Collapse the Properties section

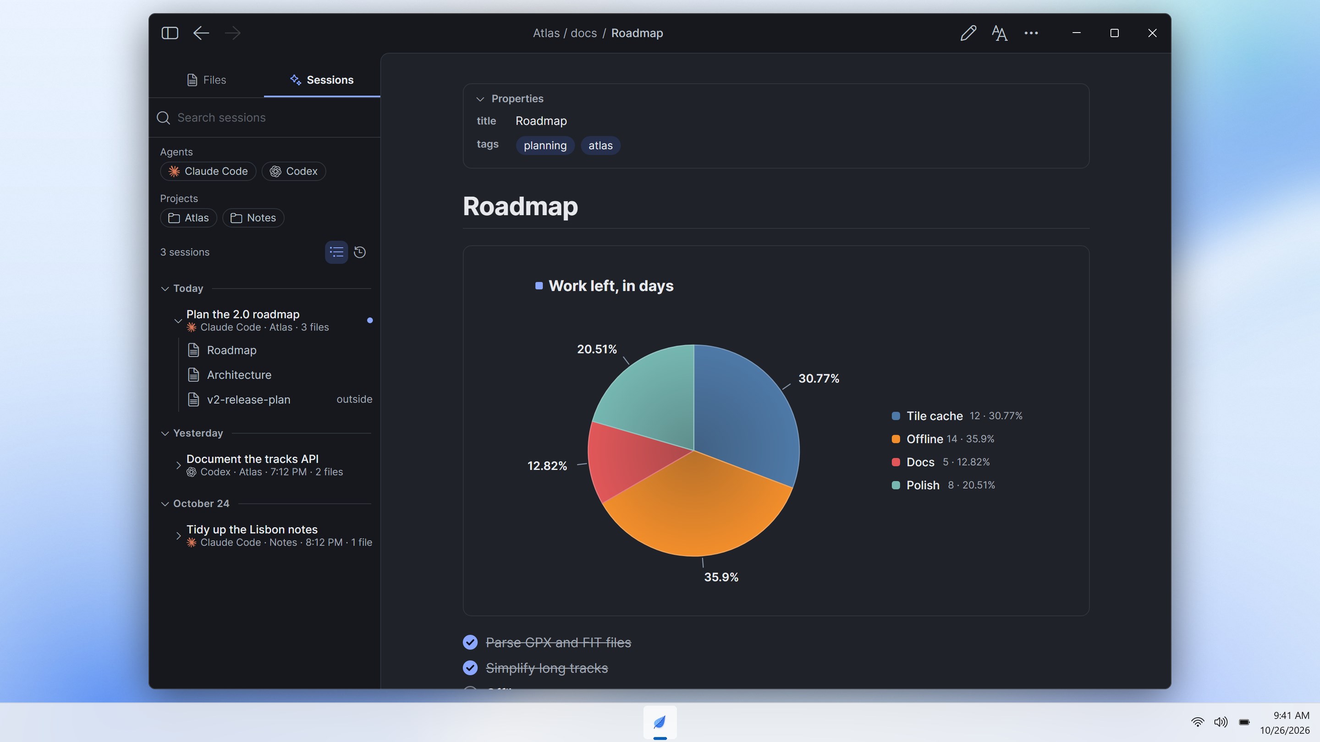pos(480,99)
